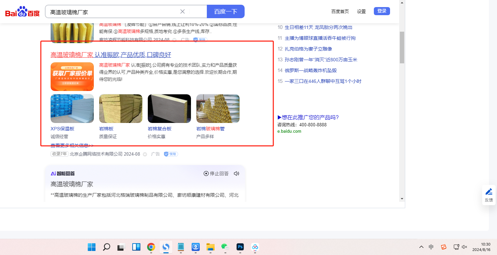Viewport: 497px width, 255px height.
Task: Play the AI answer audio with speaker icon
Action: coord(237,173)
